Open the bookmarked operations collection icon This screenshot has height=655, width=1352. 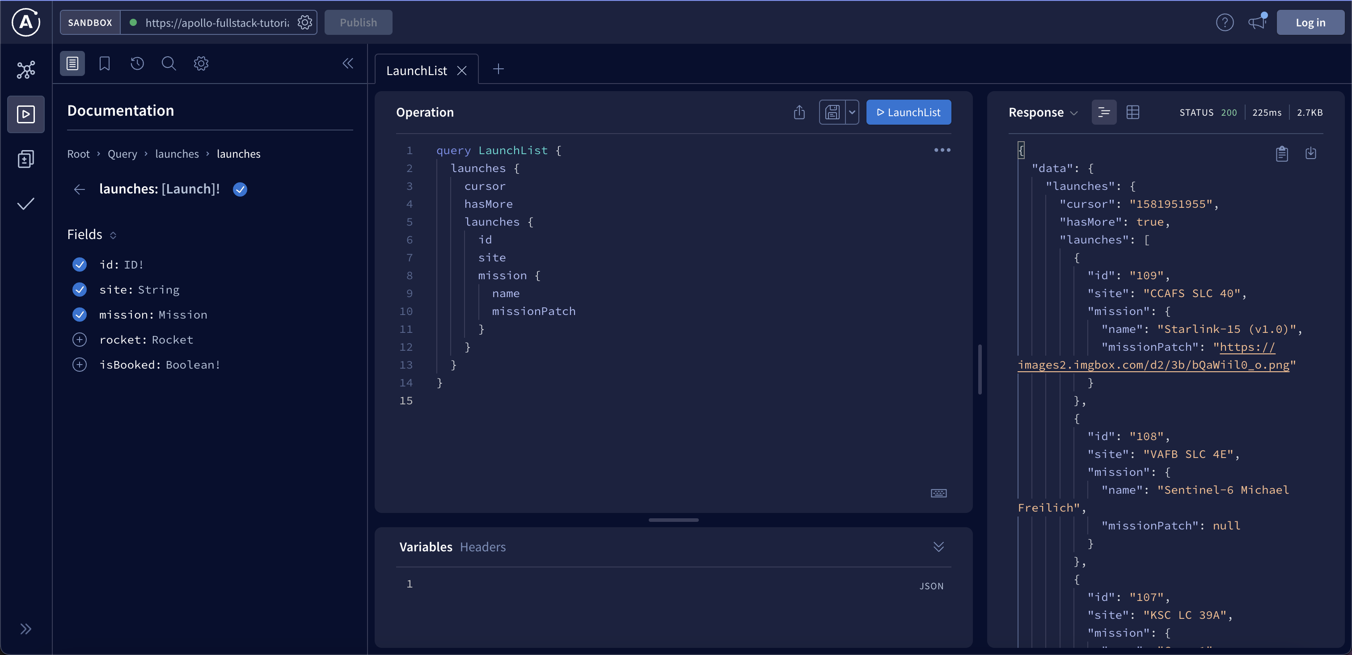pos(105,63)
